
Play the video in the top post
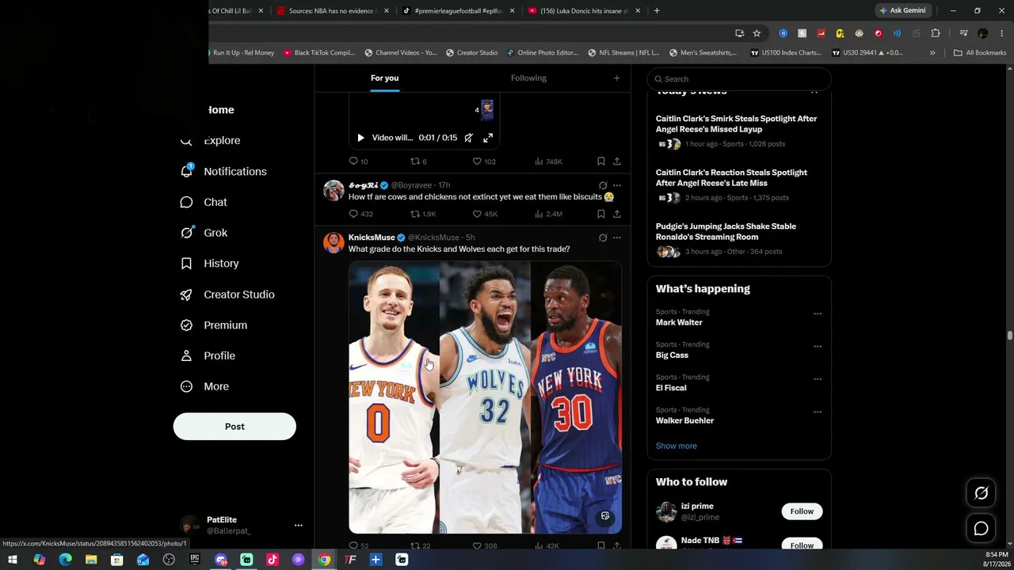pyautogui.click(x=360, y=138)
